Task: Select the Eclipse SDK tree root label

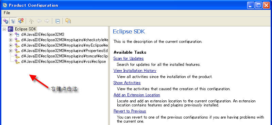Action: 26,29
